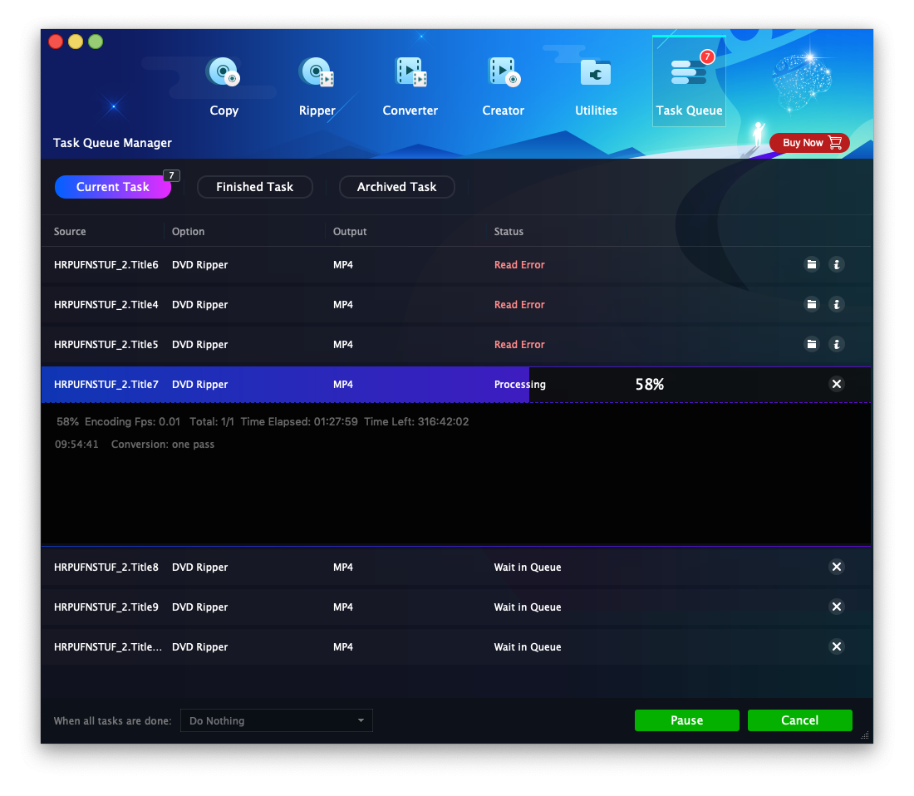Open the Do Nothing dropdown

click(277, 721)
